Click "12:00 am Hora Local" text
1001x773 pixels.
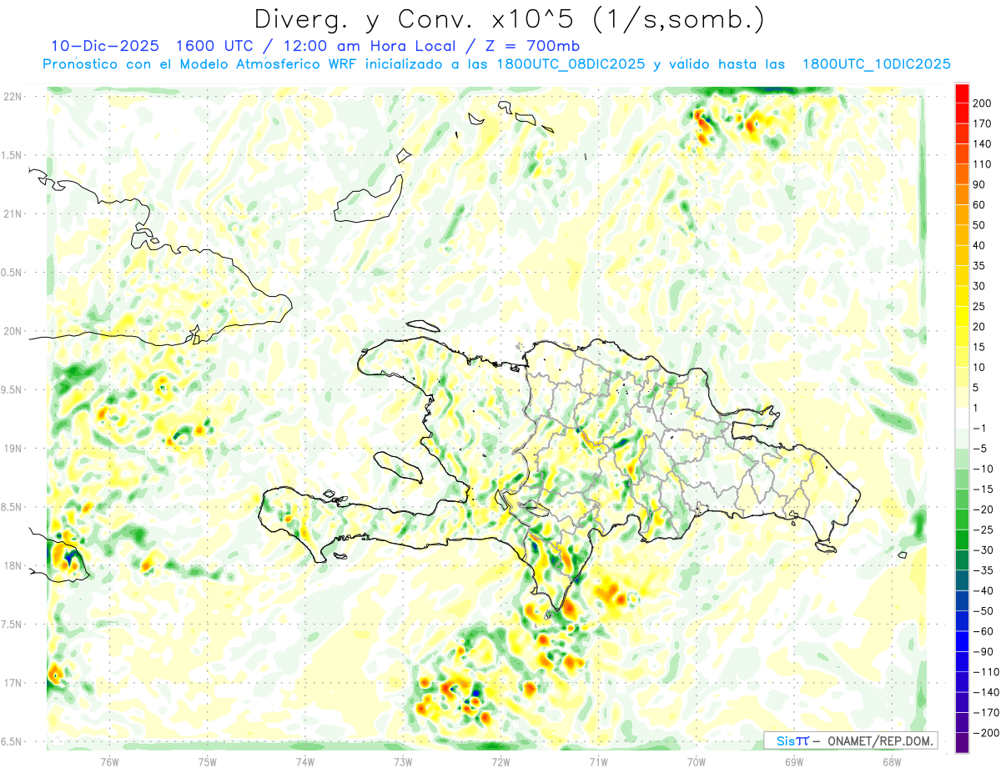pos(370,46)
